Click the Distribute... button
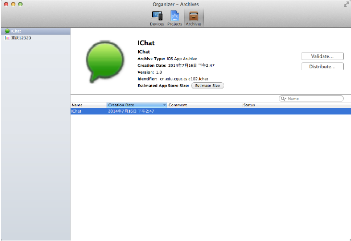Image resolution: width=351 pixels, height=241 pixels. click(322, 67)
